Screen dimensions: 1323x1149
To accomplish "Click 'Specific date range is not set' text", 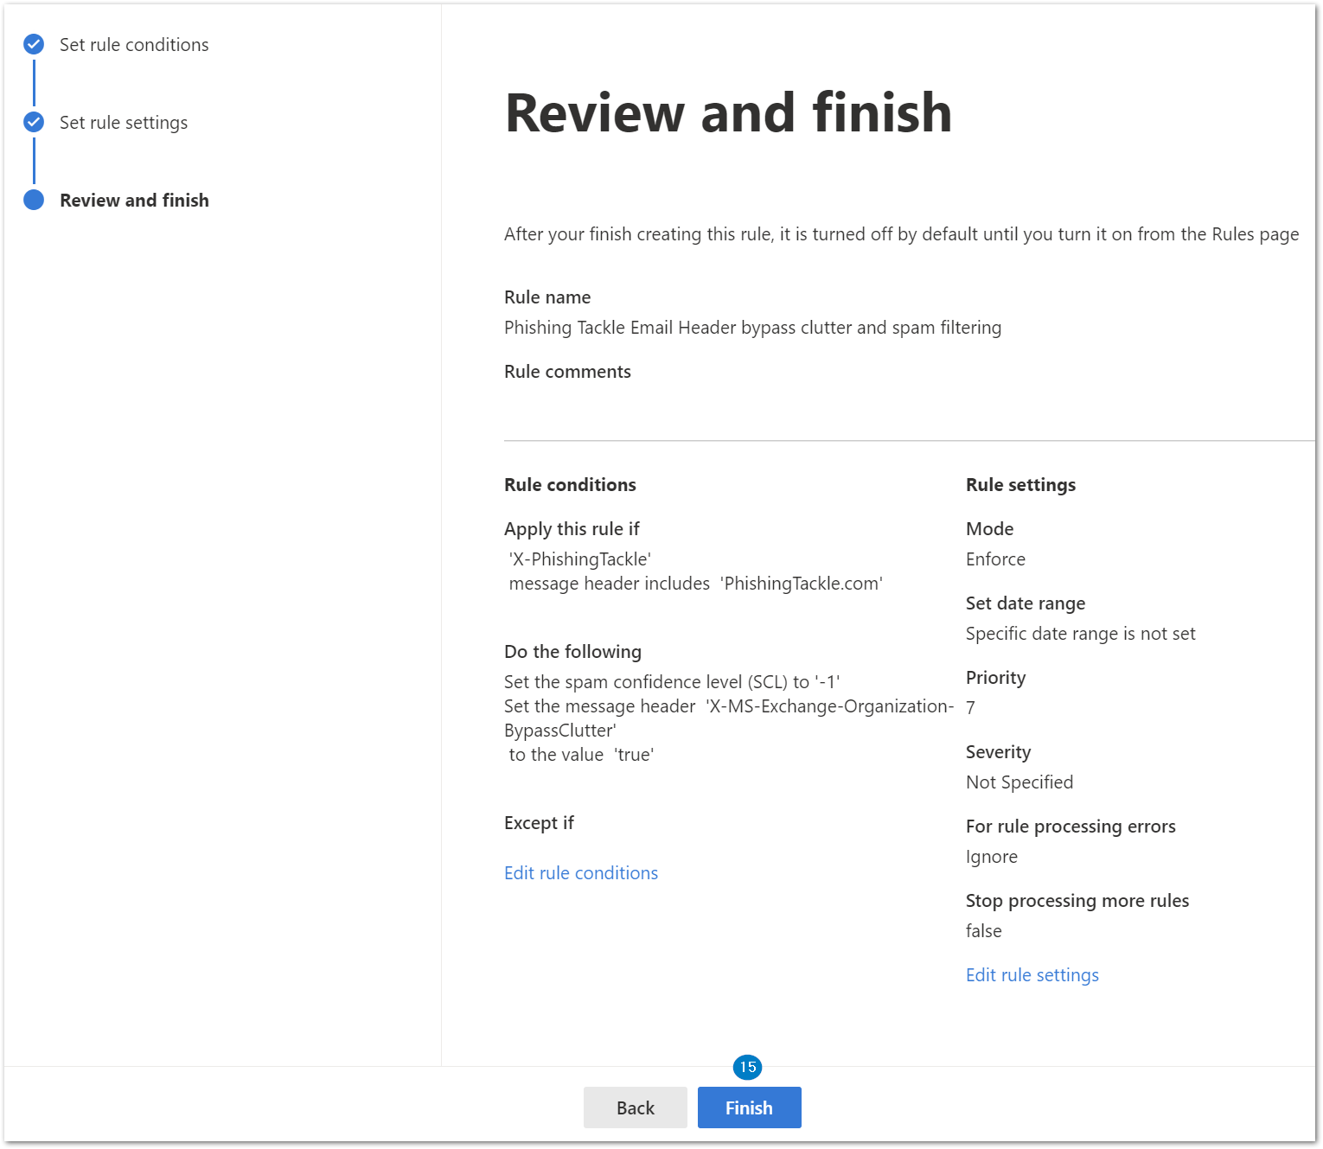I will [x=1080, y=634].
